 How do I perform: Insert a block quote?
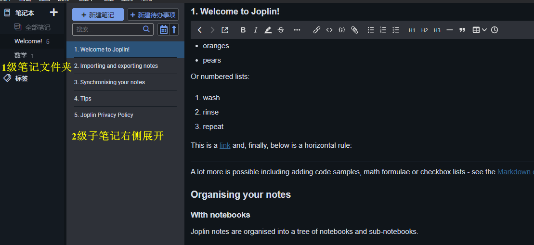[x=462, y=30]
